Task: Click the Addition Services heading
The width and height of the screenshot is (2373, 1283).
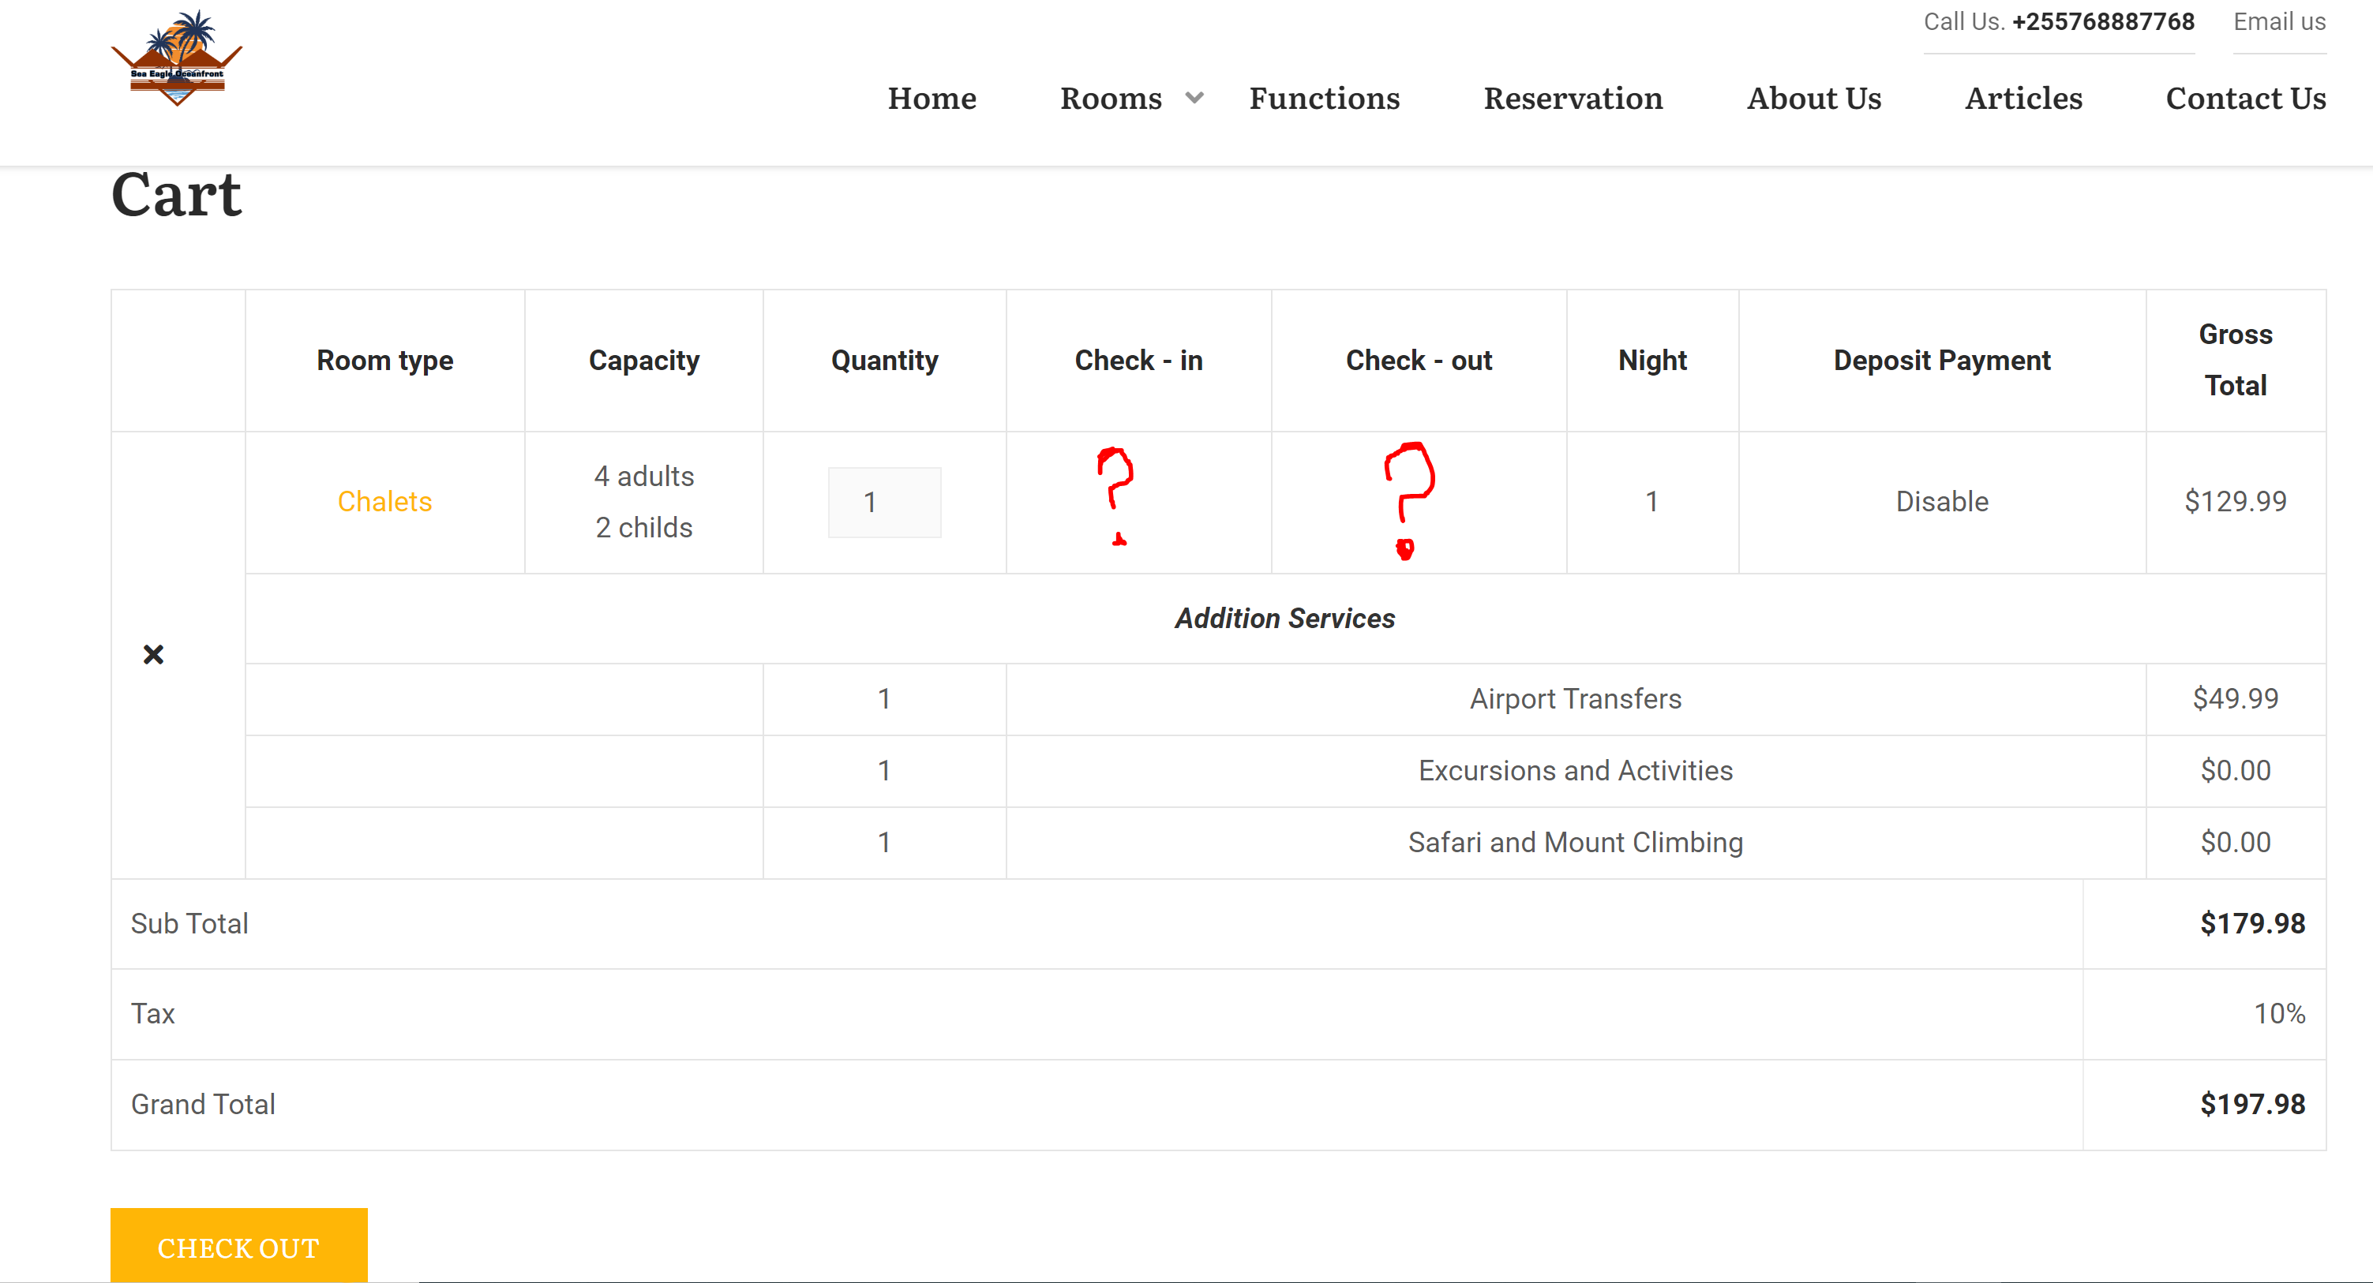Action: tap(1285, 619)
